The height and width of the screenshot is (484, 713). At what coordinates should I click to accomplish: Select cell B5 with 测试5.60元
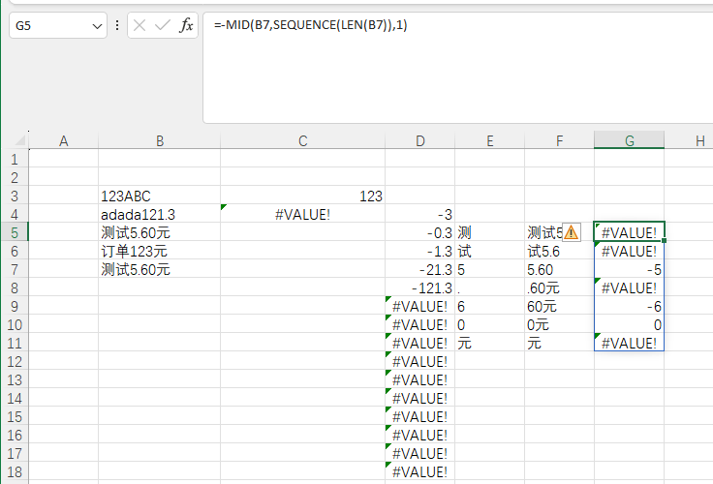(160, 232)
